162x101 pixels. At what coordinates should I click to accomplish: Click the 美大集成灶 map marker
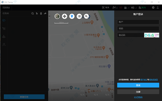(97, 86)
